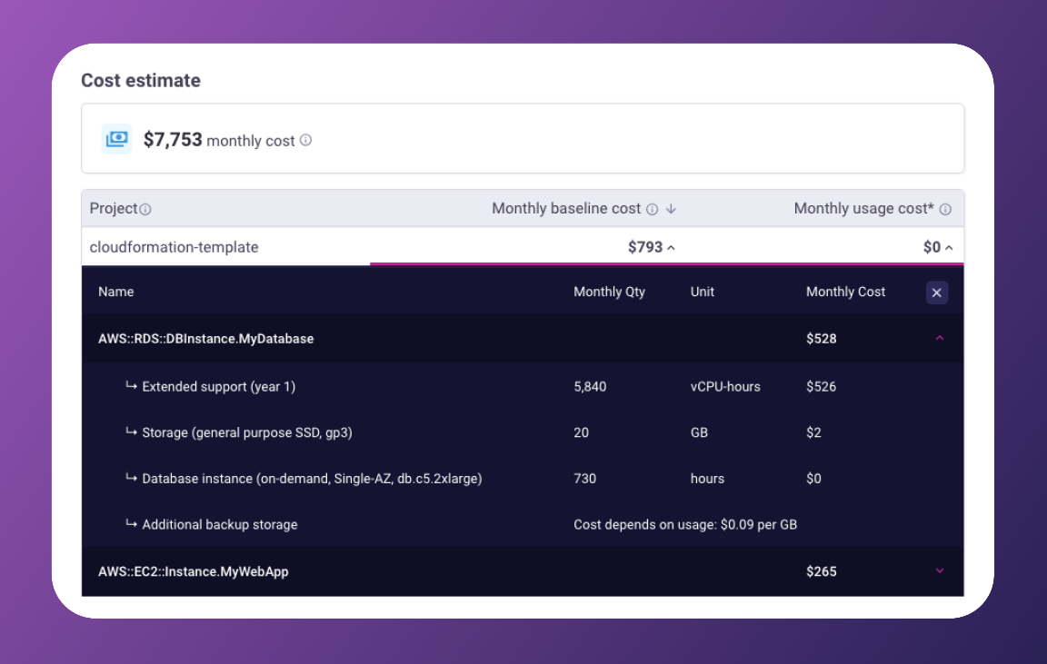Screen dimensions: 1047x664
Task: Click the Additional backup storage line item
Action: [x=219, y=525]
